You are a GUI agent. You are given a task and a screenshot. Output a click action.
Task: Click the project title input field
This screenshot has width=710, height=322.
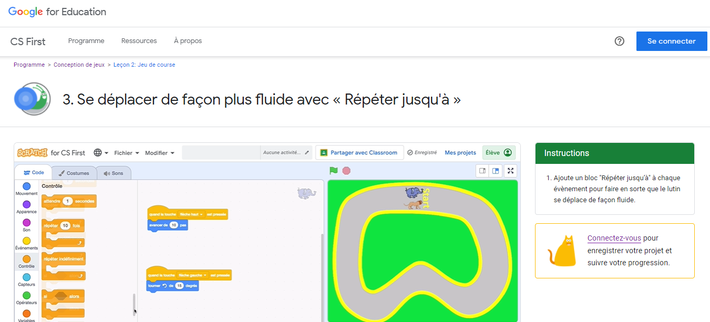coord(221,153)
